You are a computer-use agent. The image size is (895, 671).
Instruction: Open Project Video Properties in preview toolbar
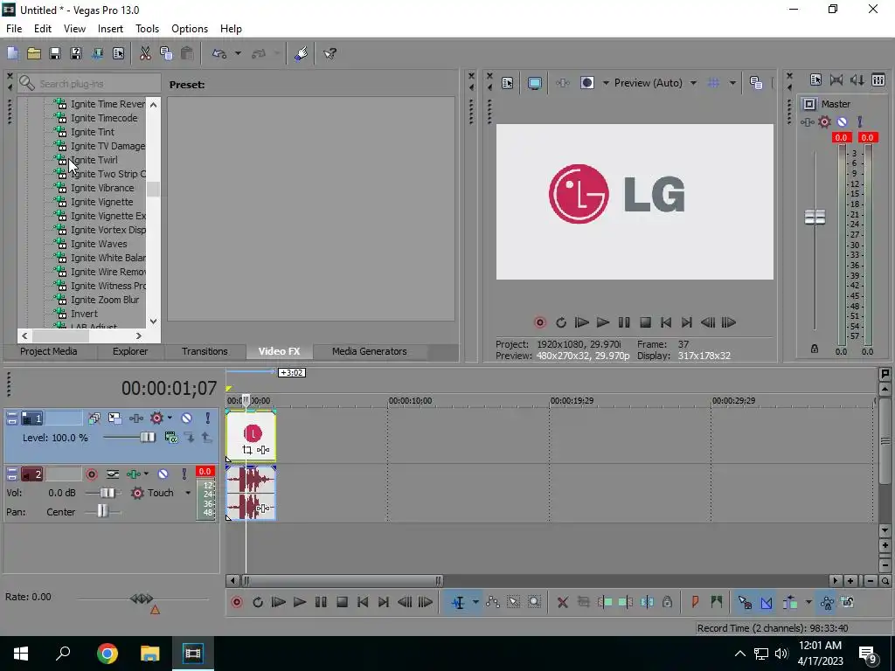click(508, 83)
